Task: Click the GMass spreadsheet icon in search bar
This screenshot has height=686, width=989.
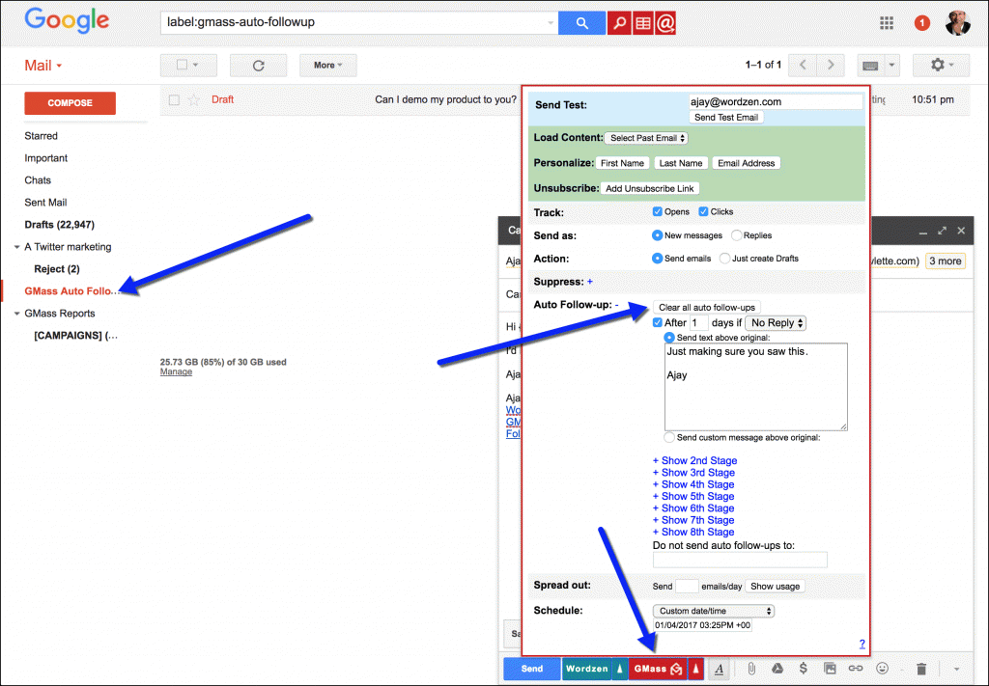Action: tap(642, 23)
